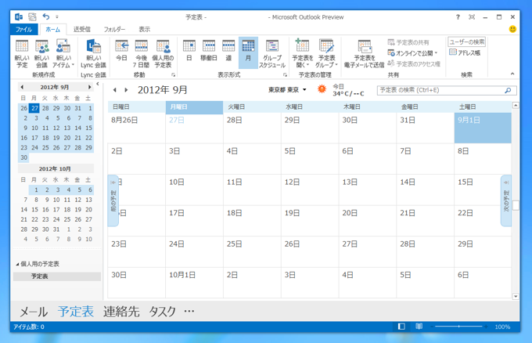Image resolution: width=532 pixels, height=343 pixels.
Task: Open the weather location dropdown (東京都 東京)
Action: point(287,89)
